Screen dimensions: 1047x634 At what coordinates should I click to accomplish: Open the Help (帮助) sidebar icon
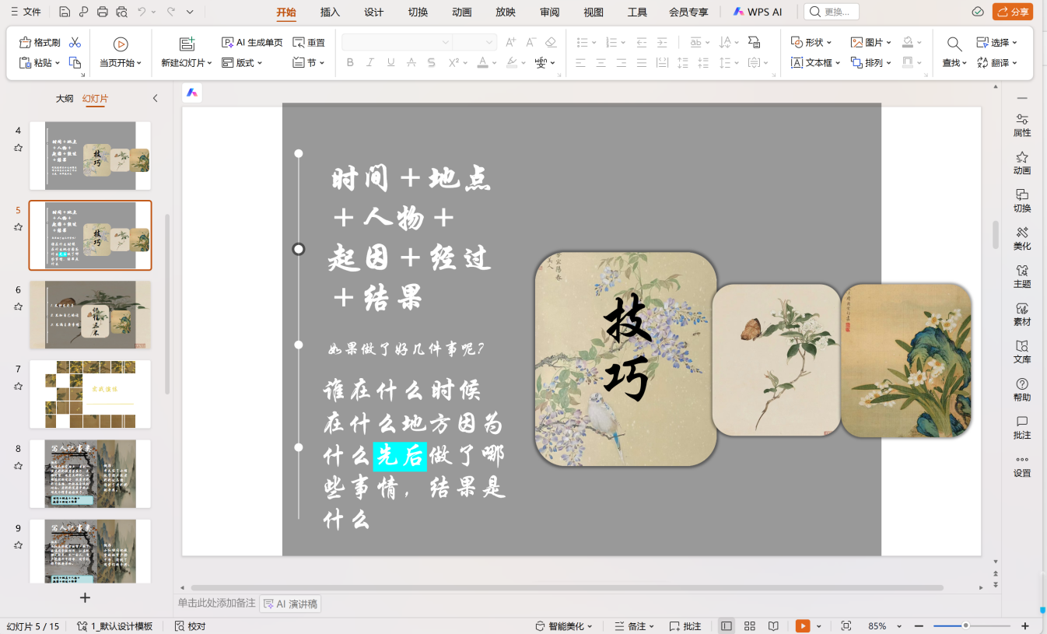pyautogui.click(x=1022, y=389)
